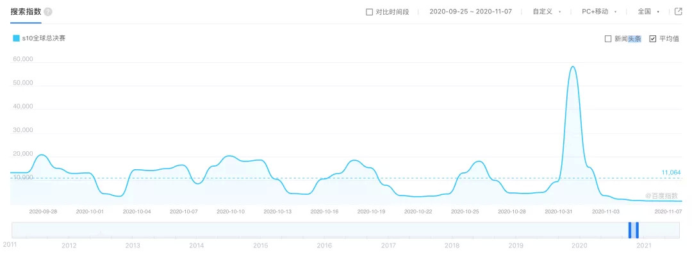
Task: Uncheck the 平均值 checkbox
Action: [x=653, y=39]
